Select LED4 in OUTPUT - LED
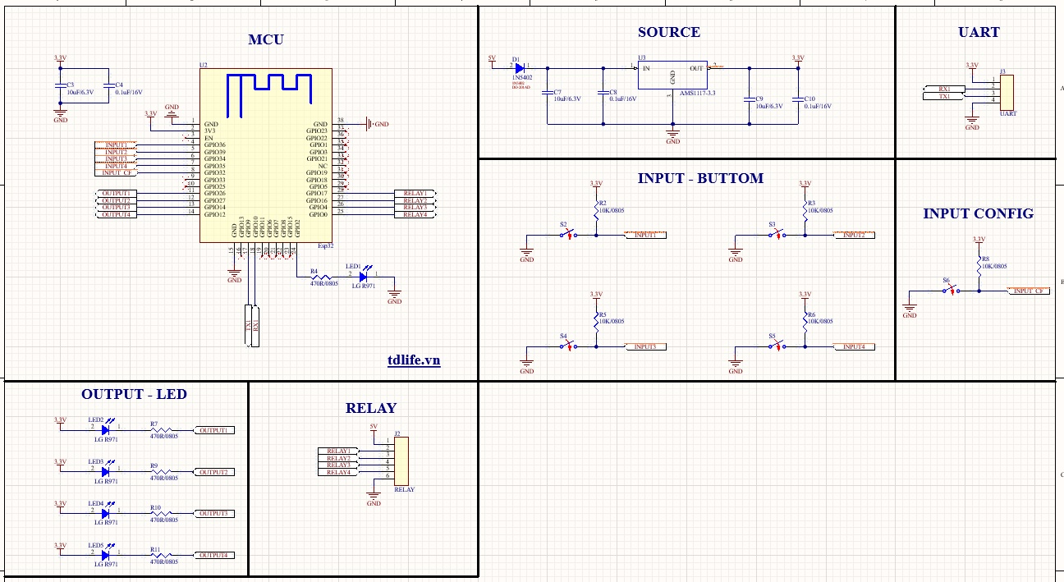1064x582 pixels. pos(105,513)
